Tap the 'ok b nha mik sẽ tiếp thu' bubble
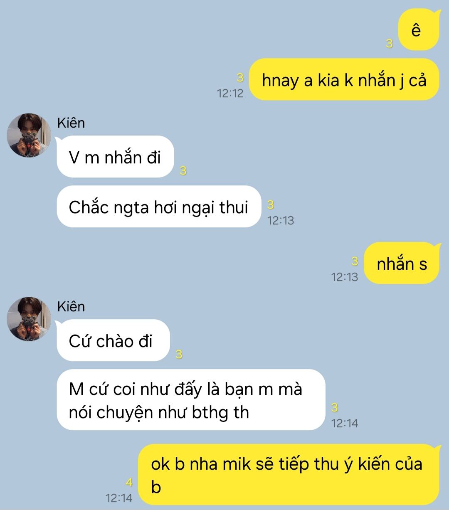Viewport: 449px width, 510px height. [x=289, y=475]
